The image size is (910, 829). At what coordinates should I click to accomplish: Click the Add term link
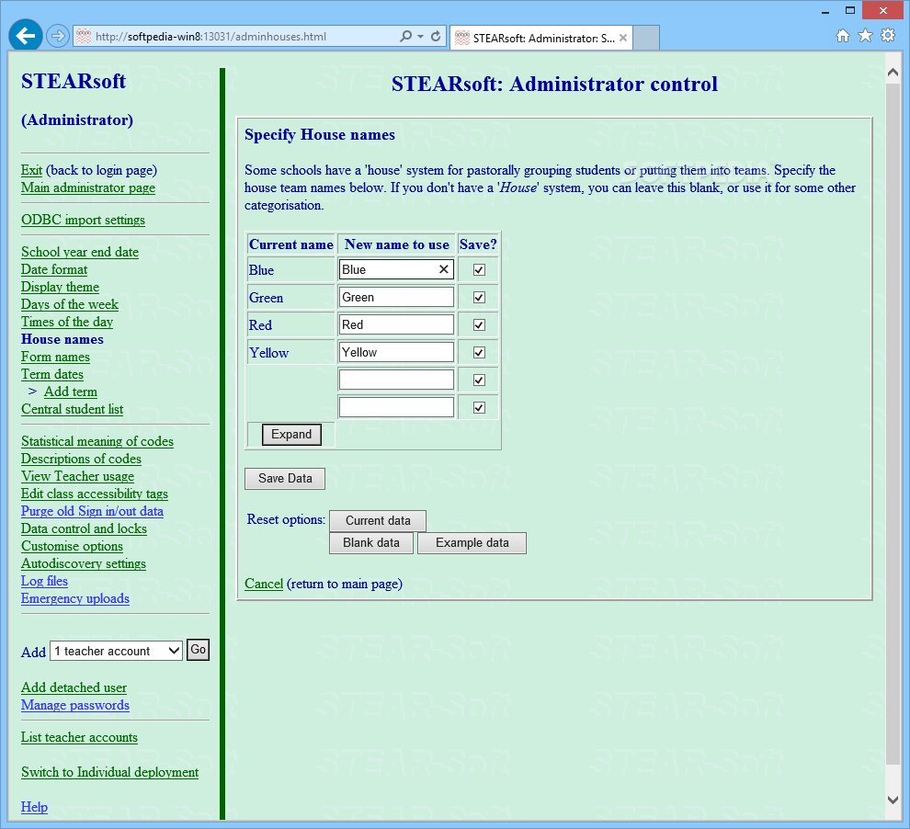71,392
